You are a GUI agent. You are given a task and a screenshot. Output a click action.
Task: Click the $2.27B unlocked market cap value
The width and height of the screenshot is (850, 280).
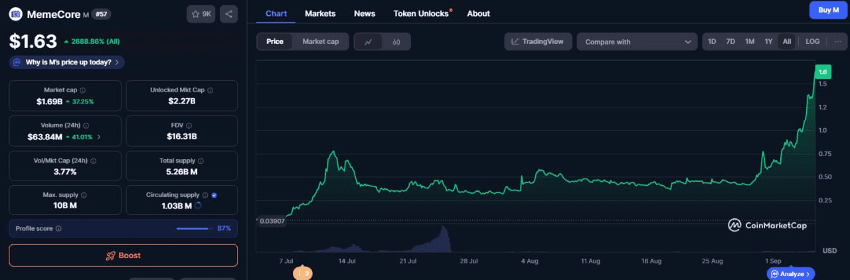tap(182, 102)
